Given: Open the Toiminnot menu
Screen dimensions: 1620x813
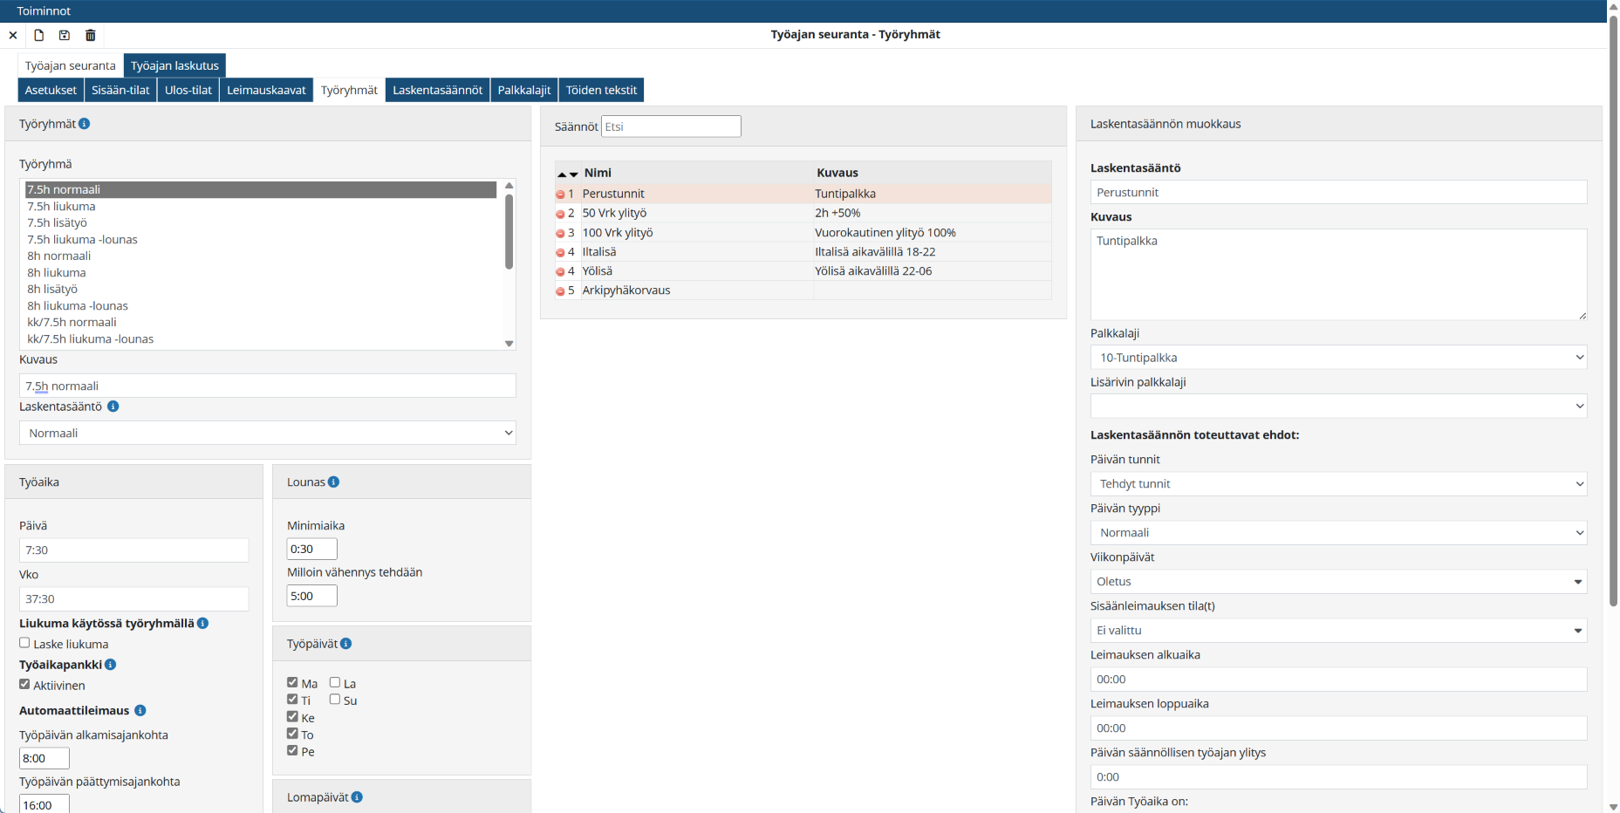Looking at the screenshot, I should tap(44, 11).
